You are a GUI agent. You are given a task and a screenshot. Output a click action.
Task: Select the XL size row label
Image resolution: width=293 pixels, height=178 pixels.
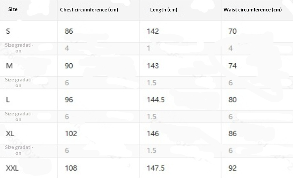click(10, 134)
